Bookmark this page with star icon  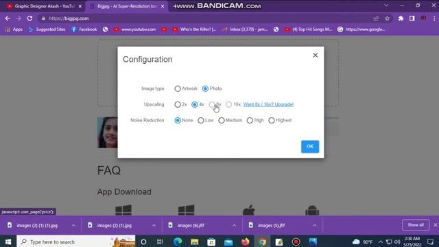click(x=387, y=19)
